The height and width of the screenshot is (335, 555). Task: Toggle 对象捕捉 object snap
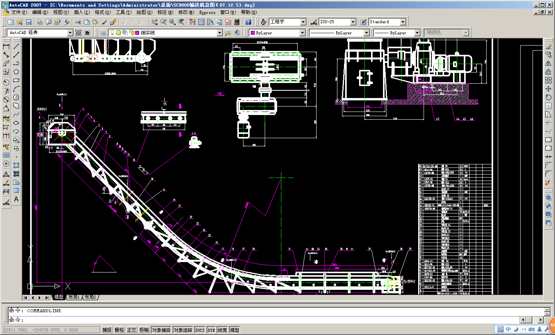[161, 330]
